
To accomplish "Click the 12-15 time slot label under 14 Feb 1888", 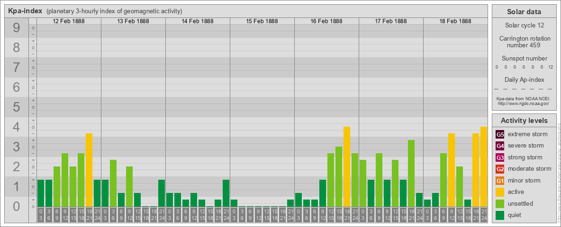I will coord(202,215).
